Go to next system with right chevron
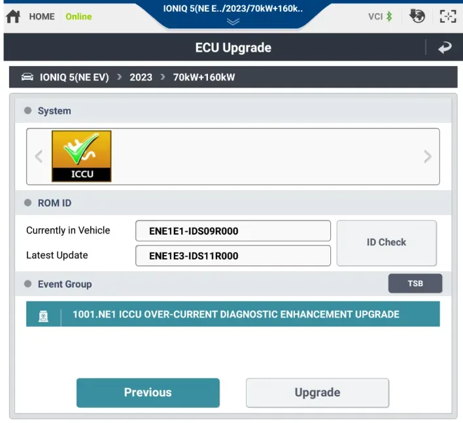This screenshot has height=423, width=463. click(x=427, y=156)
